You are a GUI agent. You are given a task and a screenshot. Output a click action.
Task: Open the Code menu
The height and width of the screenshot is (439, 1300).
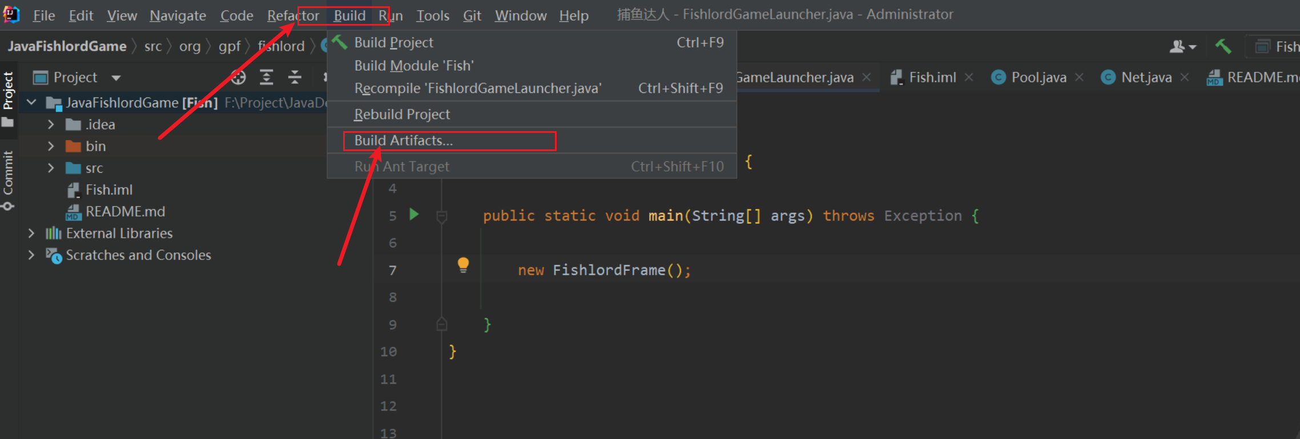[x=236, y=15]
